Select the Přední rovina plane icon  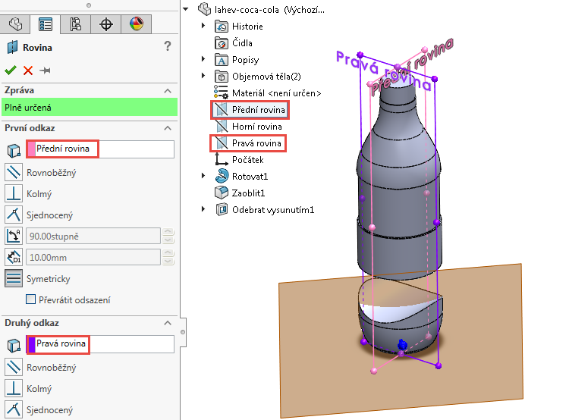tap(221, 109)
